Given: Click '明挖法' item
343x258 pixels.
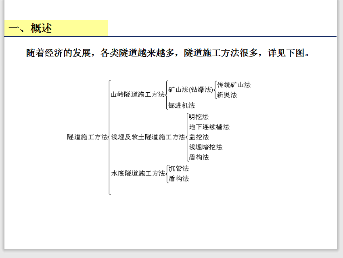Looking at the screenshot, I should click(x=199, y=117).
